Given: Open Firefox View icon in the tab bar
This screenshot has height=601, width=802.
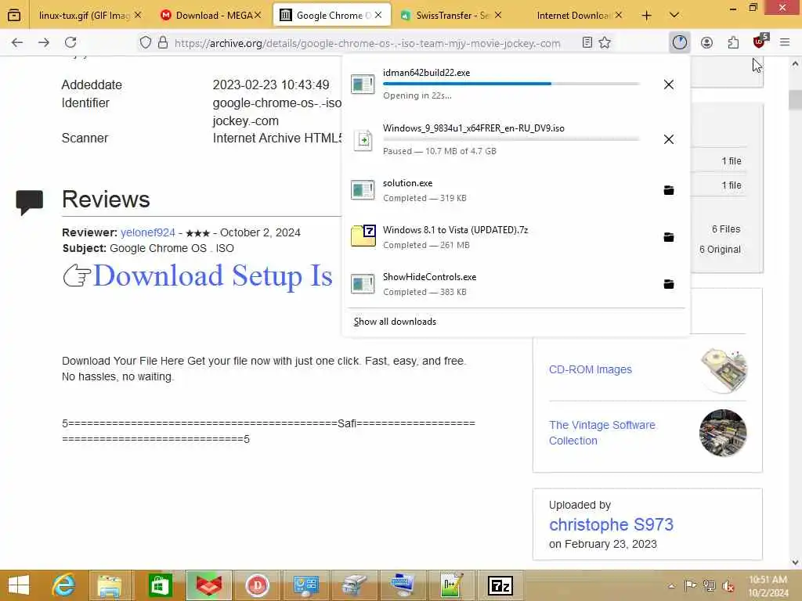Looking at the screenshot, I should (14, 15).
